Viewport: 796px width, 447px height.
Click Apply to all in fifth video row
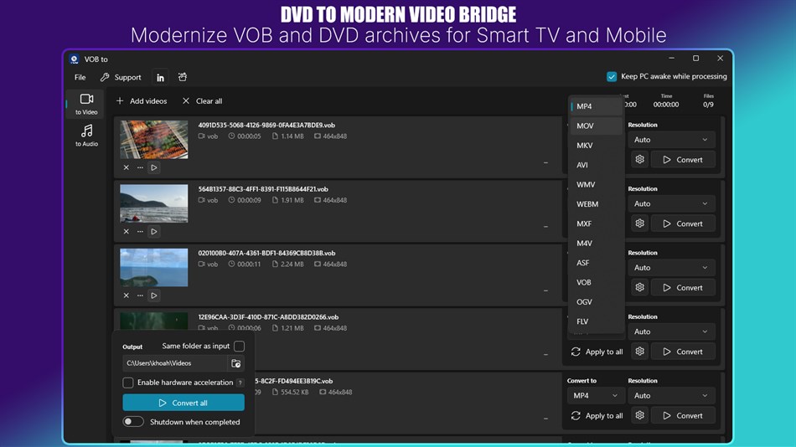pos(597,415)
